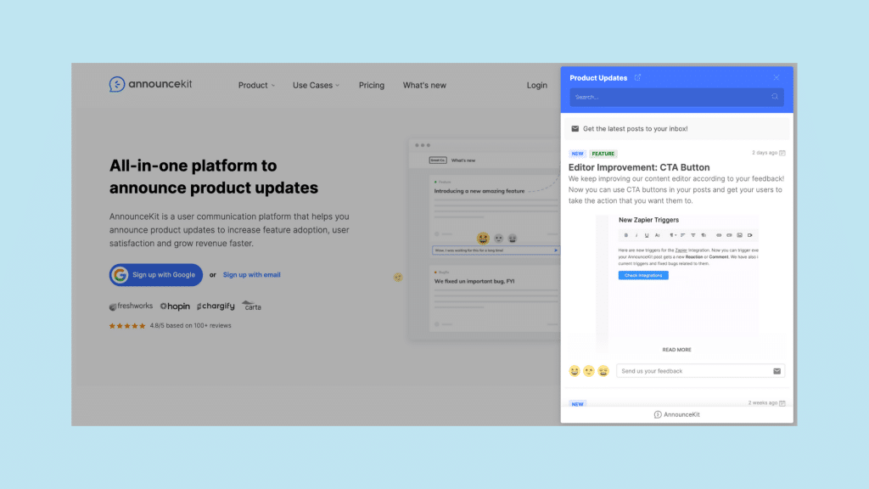Click the hopin logo

175,306
